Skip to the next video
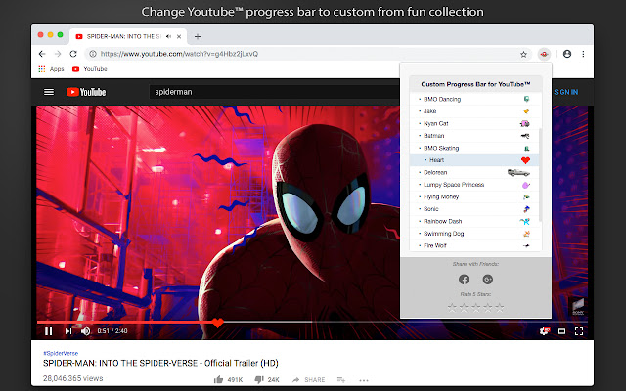 (x=67, y=331)
